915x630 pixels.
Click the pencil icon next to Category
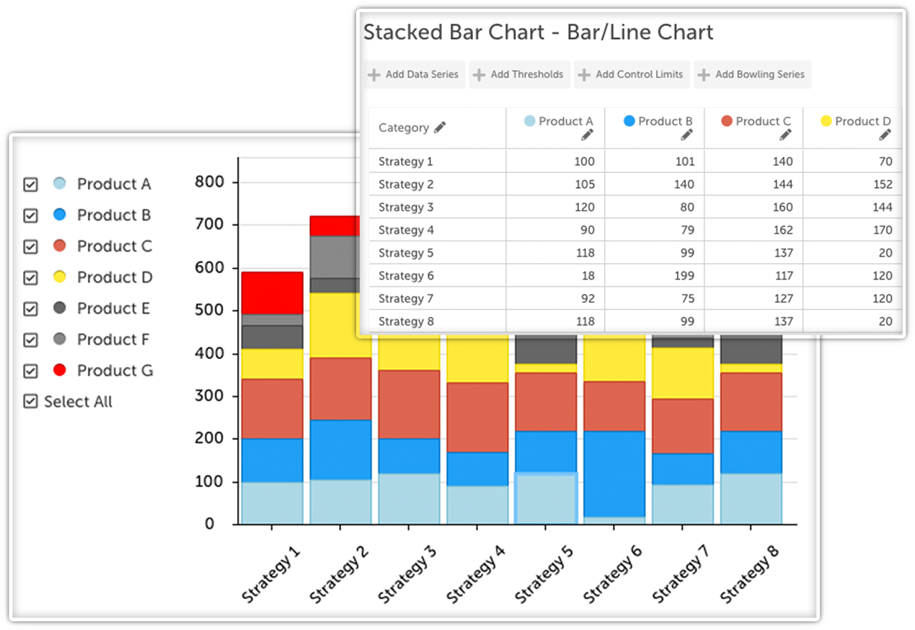tap(440, 128)
